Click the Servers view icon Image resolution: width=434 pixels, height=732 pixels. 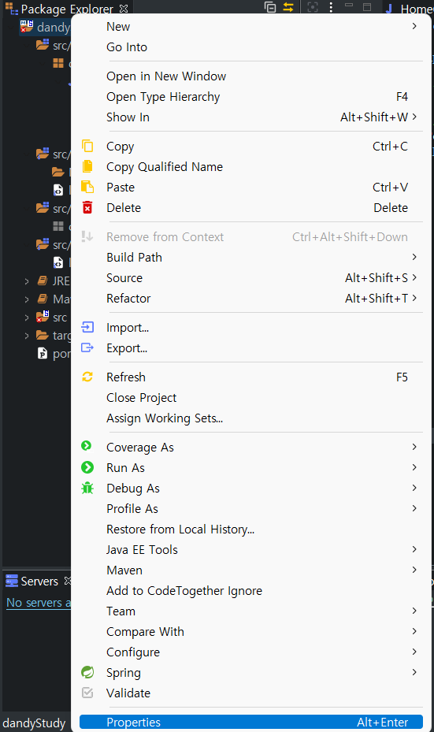12,581
